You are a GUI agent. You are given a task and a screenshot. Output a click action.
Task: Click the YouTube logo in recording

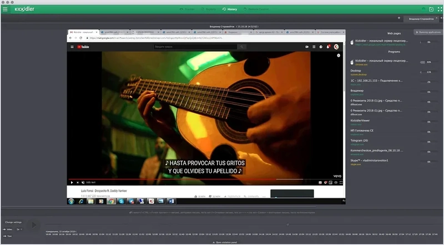point(83,47)
